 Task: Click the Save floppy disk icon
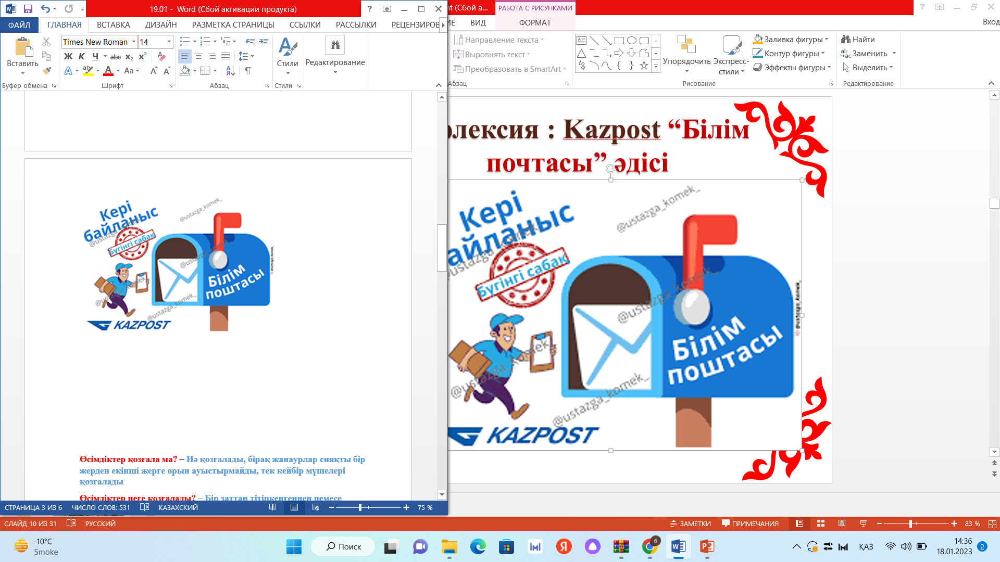[x=28, y=9]
